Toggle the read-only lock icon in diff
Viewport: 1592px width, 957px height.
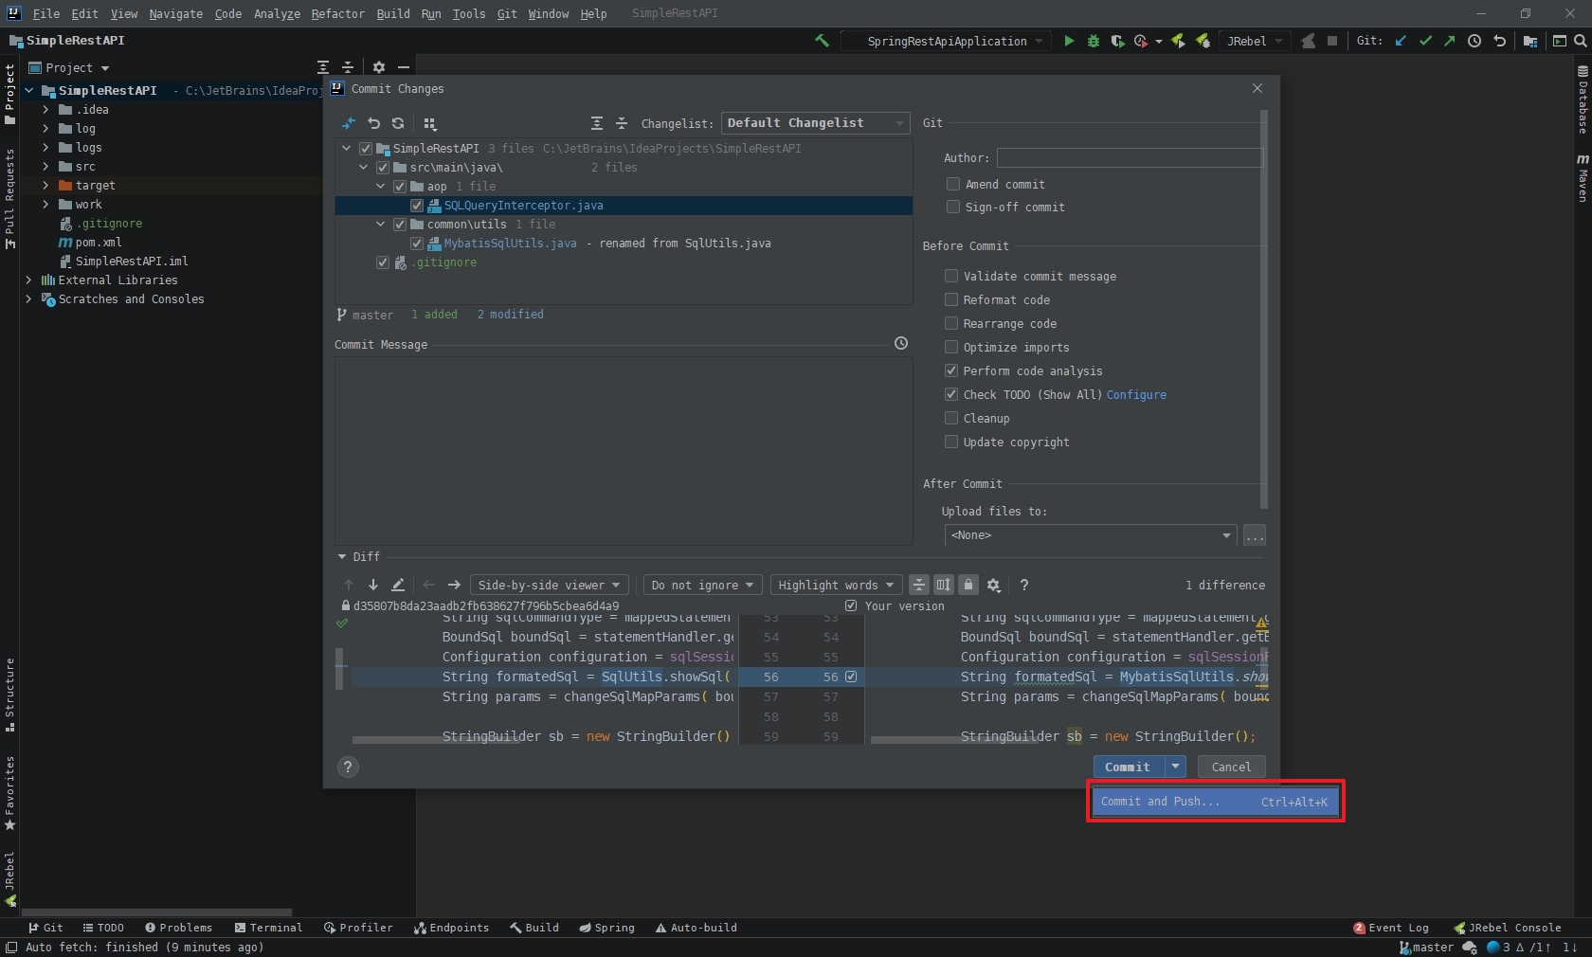(968, 585)
